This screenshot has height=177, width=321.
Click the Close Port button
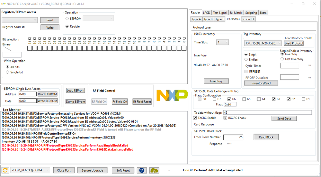tap(64, 170)
